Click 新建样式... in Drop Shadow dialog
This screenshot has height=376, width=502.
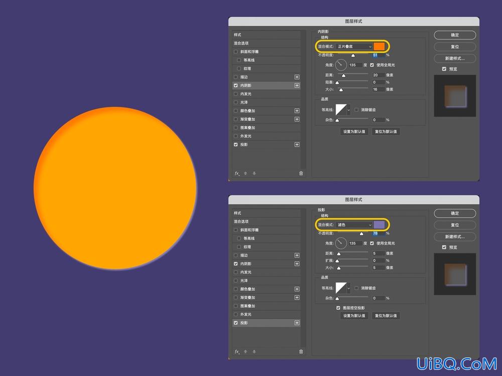point(455,237)
